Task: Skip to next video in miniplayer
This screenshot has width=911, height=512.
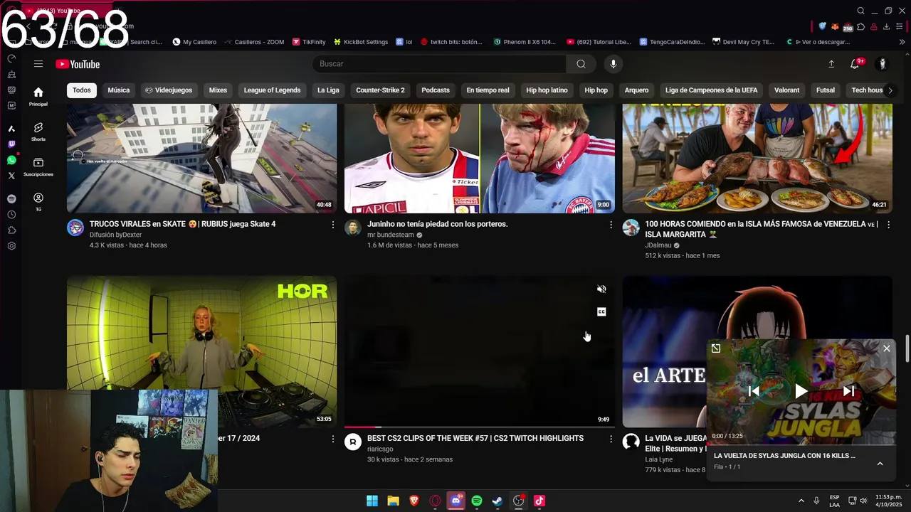Action: 848,390
